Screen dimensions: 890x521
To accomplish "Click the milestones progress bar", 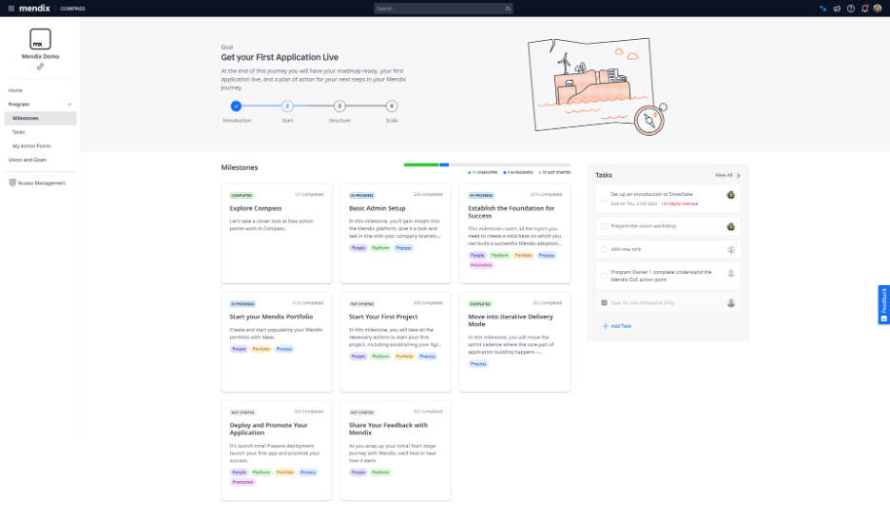I will click(486, 164).
